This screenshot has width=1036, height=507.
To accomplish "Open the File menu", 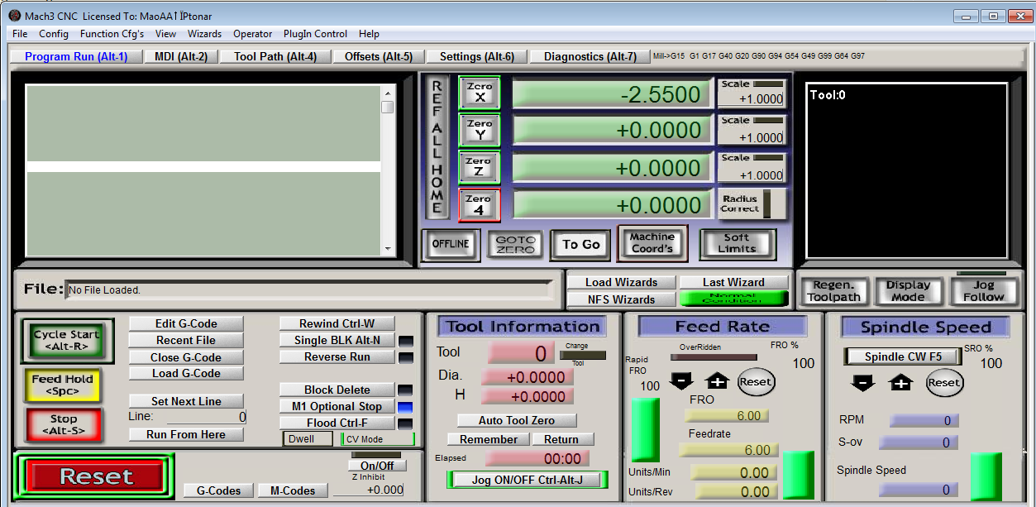I will [20, 34].
